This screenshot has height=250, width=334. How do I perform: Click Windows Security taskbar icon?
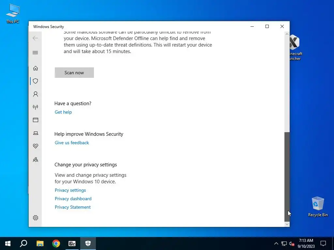pyautogui.click(x=88, y=243)
